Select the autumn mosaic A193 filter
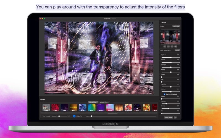 [146, 108]
